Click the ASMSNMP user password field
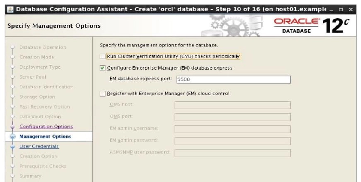361x182 pixels. point(232,153)
